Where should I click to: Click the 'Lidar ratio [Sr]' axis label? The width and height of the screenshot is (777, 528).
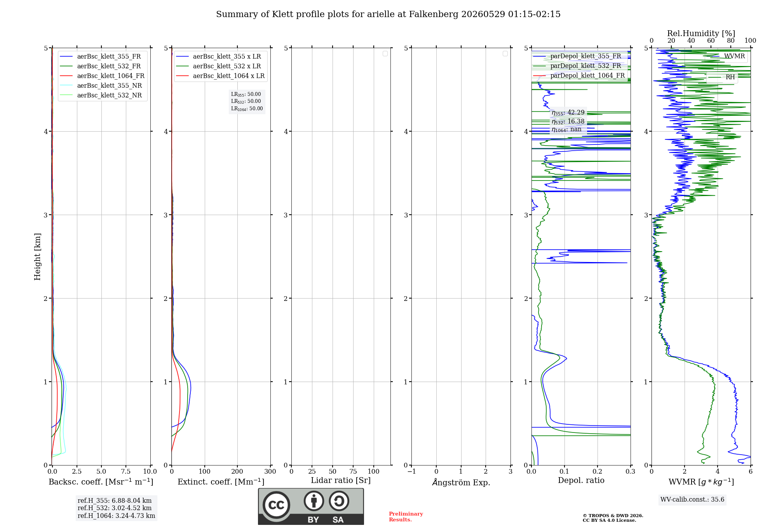pyautogui.click(x=341, y=481)
